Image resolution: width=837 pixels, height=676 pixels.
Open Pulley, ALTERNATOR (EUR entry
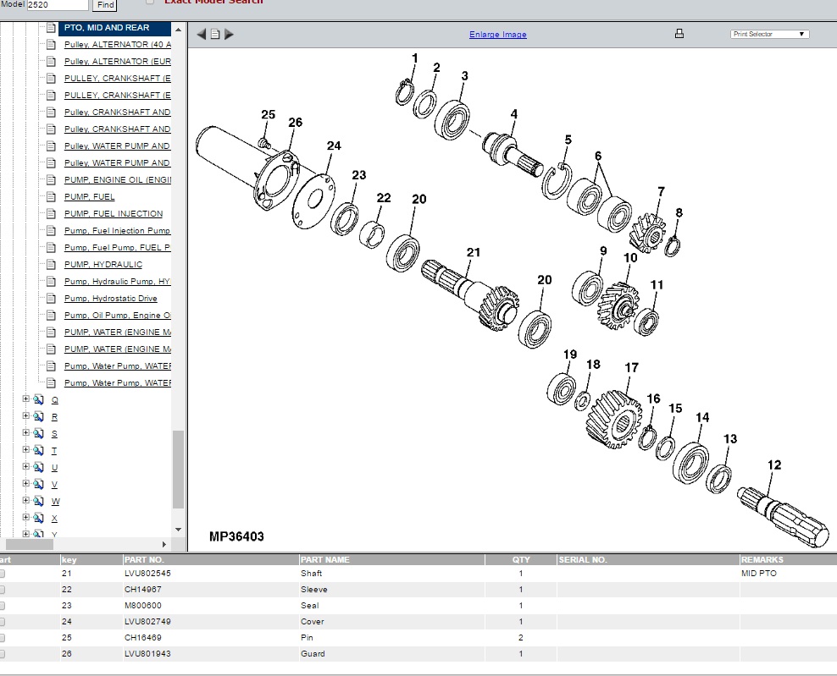118,62
